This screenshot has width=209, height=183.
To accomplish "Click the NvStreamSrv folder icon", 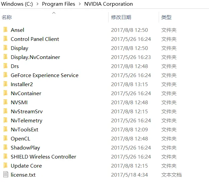I will click(x=5, y=111).
